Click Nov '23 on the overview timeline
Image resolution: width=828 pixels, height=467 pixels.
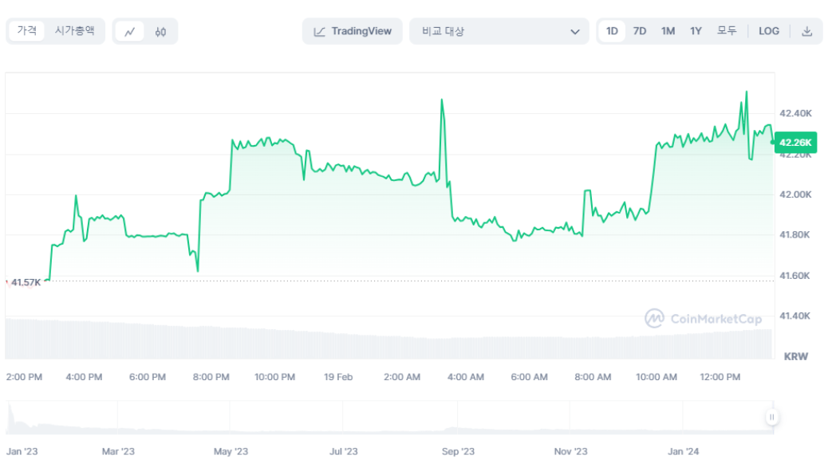(570, 451)
